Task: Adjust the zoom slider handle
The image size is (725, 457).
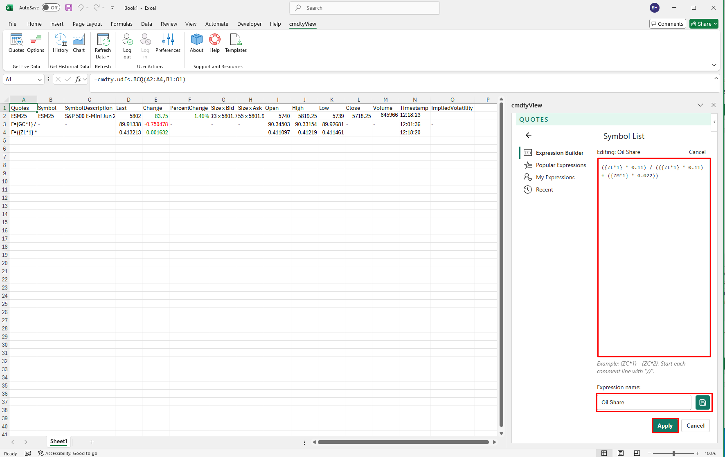Action: (x=673, y=453)
